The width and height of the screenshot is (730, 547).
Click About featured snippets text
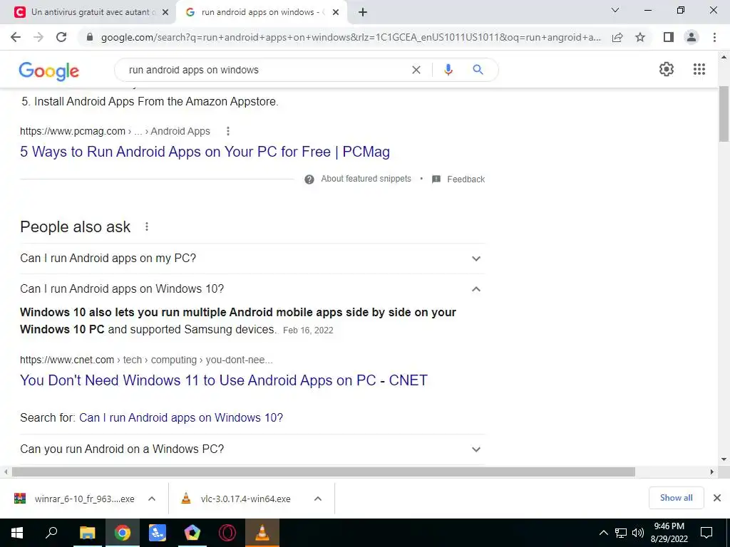366,179
